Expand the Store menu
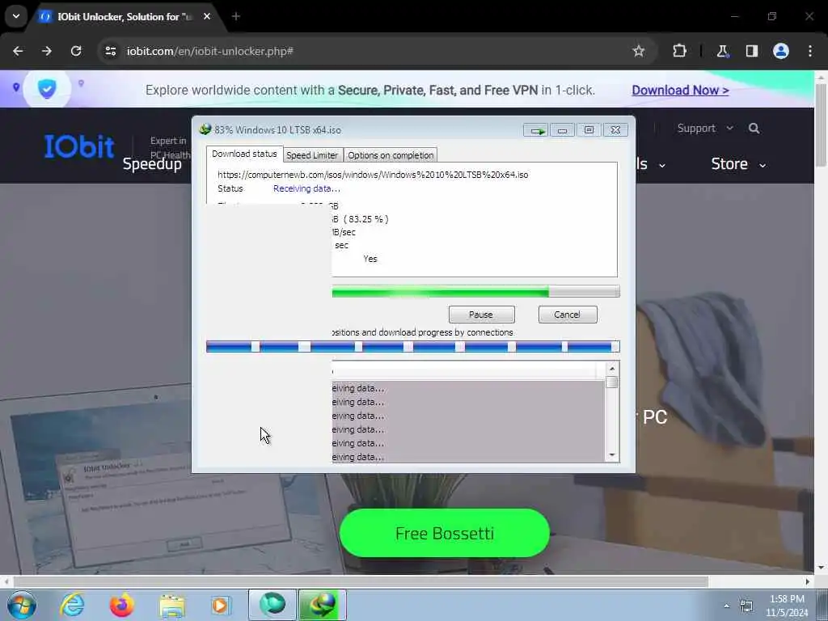The image size is (828, 621). pyautogui.click(x=738, y=164)
